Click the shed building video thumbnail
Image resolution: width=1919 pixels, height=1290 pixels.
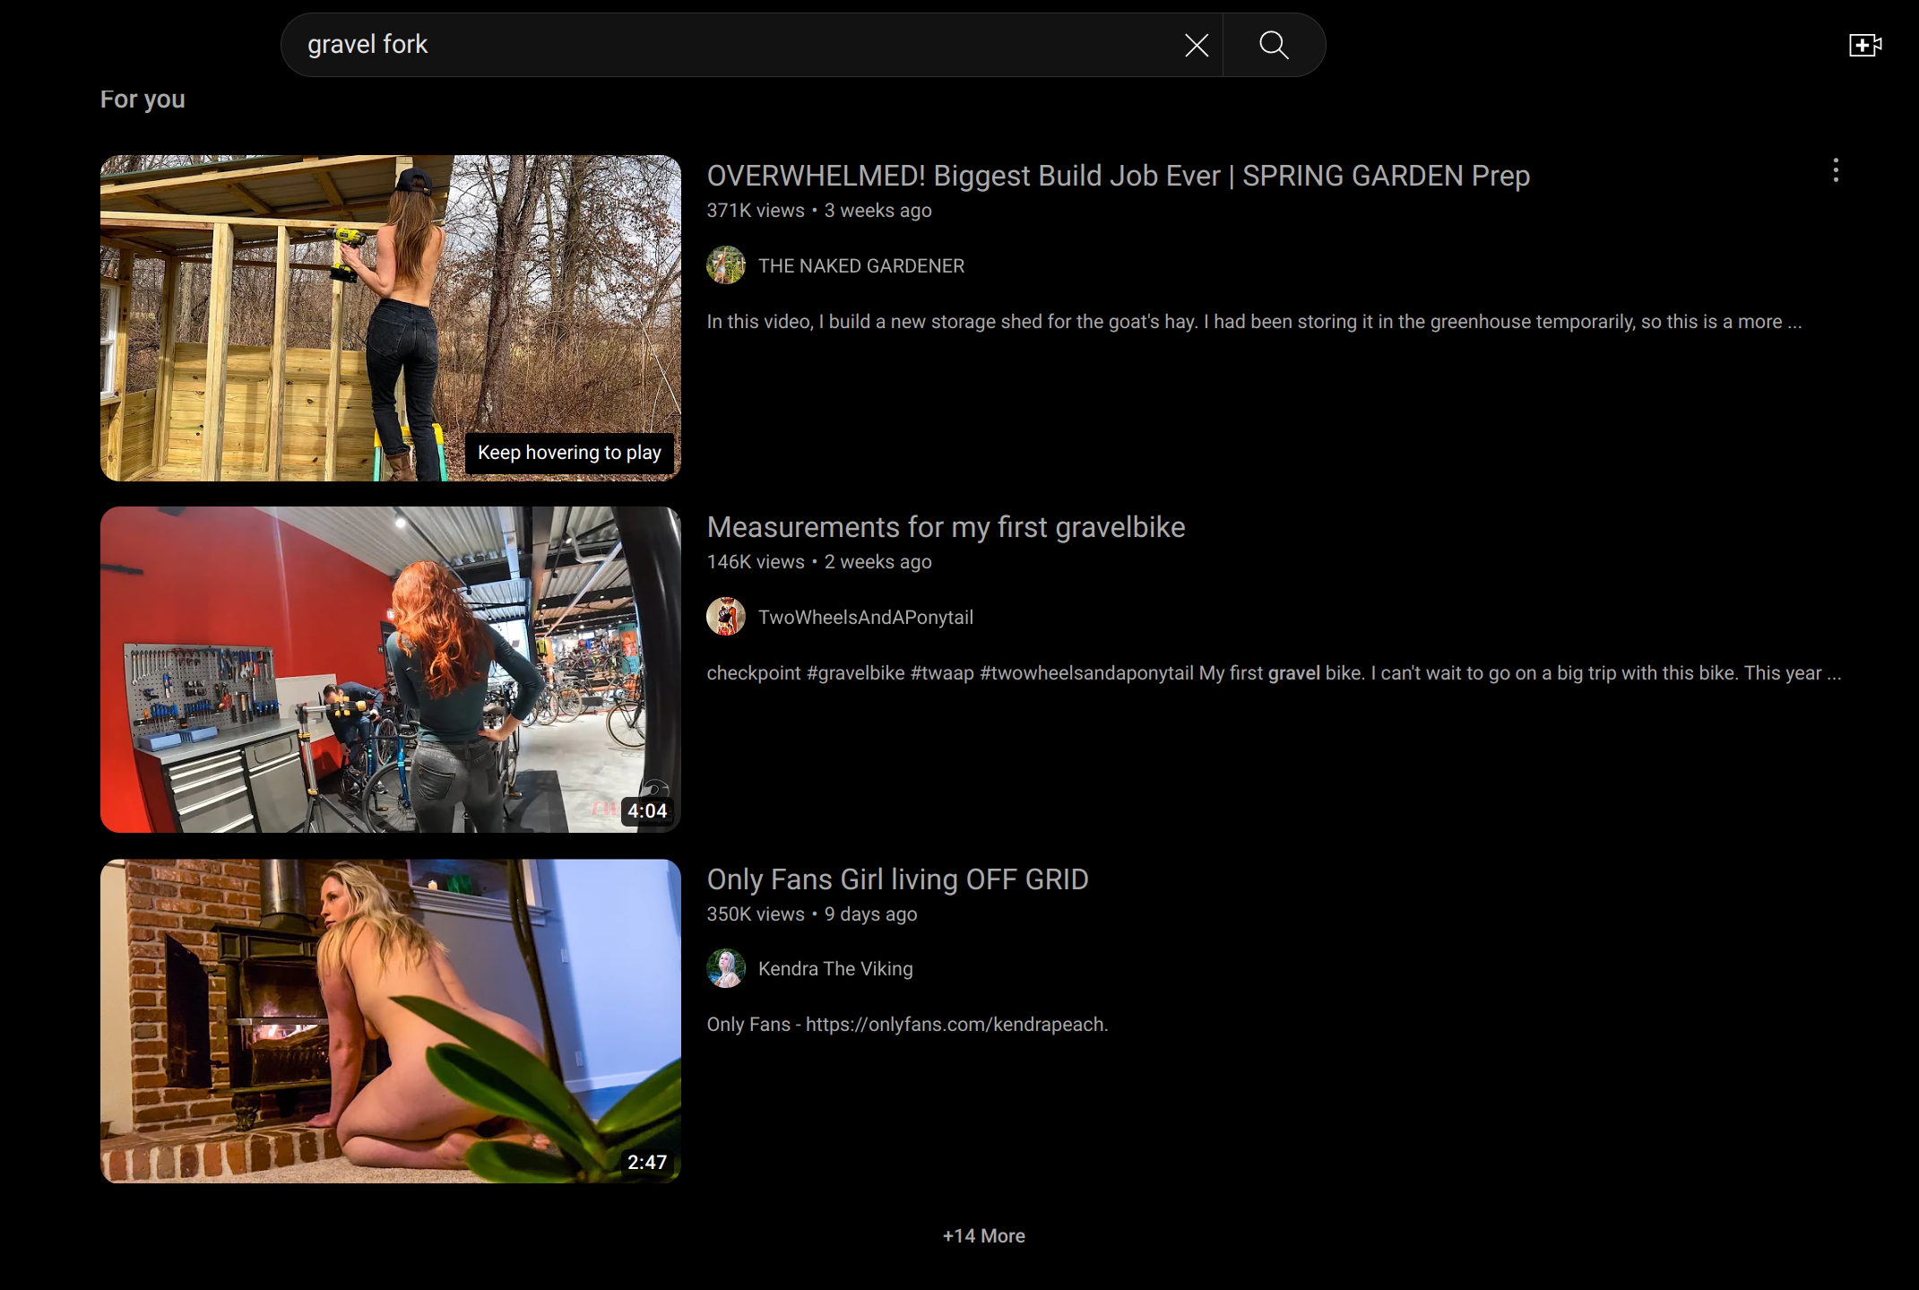[x=390, y=318]
